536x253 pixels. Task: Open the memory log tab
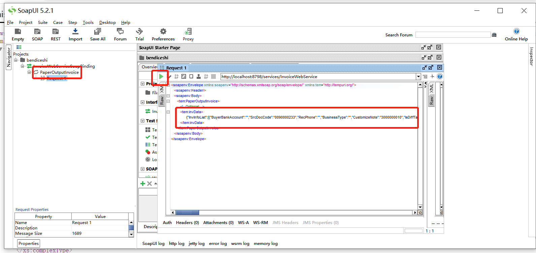[266, 243]
